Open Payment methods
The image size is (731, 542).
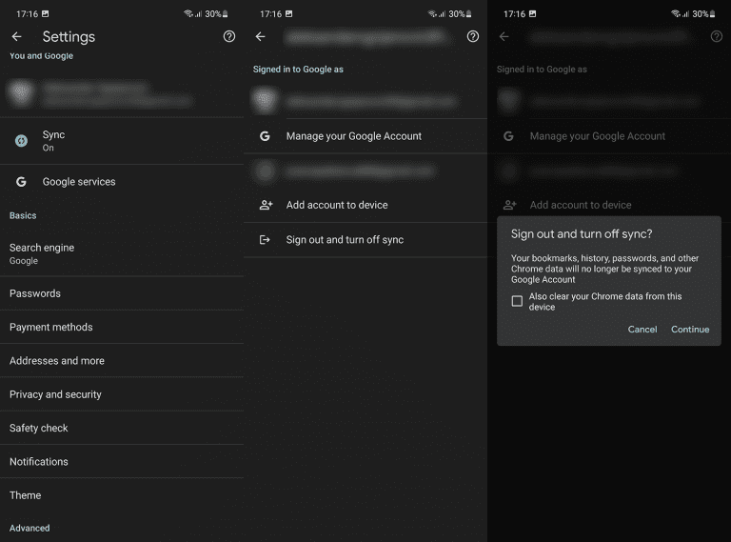(x=122, y=327)
